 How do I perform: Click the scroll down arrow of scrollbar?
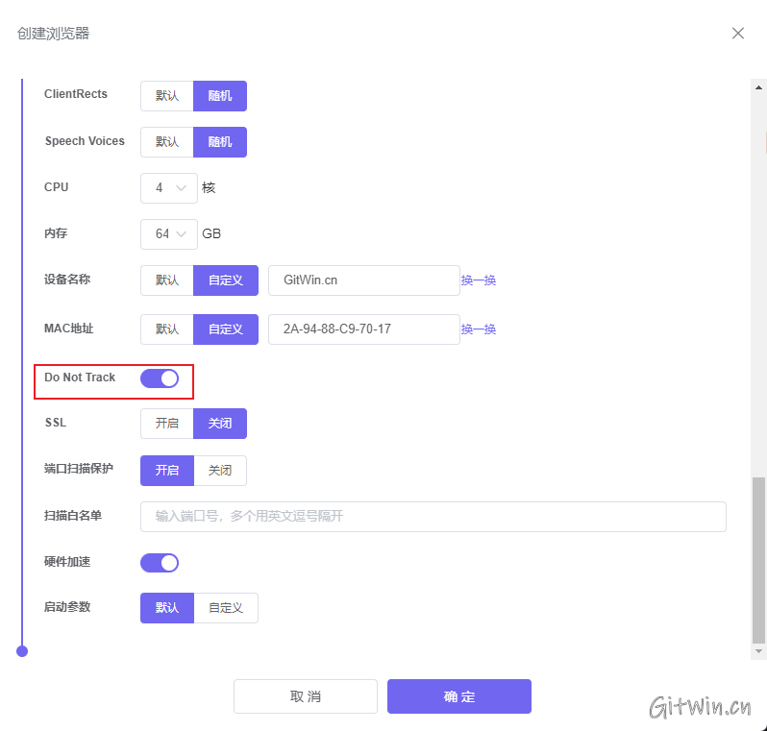(x=759, y=651)
